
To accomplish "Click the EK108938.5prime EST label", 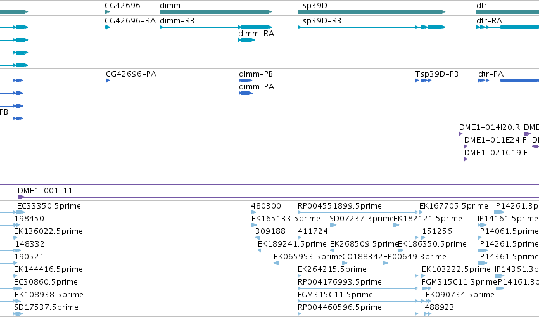I will 49,295.
